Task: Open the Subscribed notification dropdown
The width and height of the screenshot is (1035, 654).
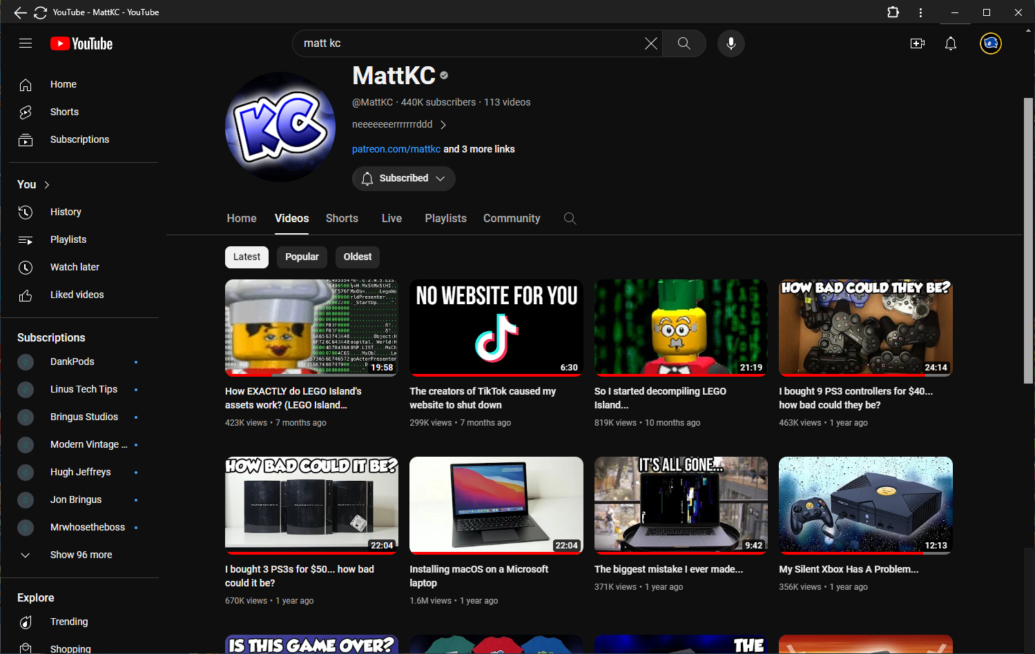Action: 403,178
